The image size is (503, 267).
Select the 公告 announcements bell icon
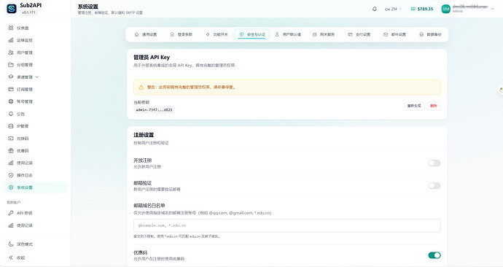(x=11, y=114)
